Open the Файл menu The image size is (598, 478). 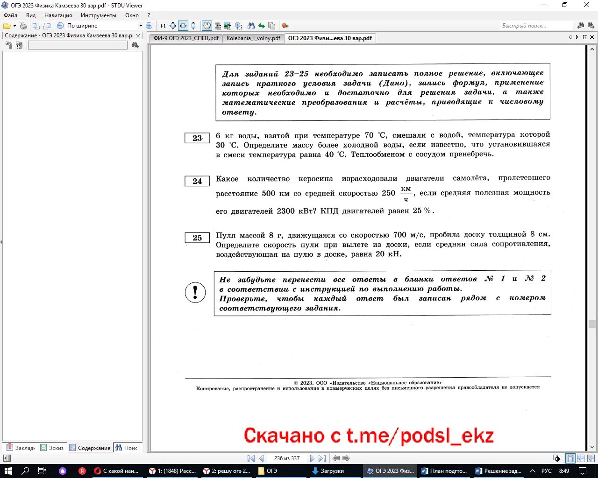(x=10, y=15)
